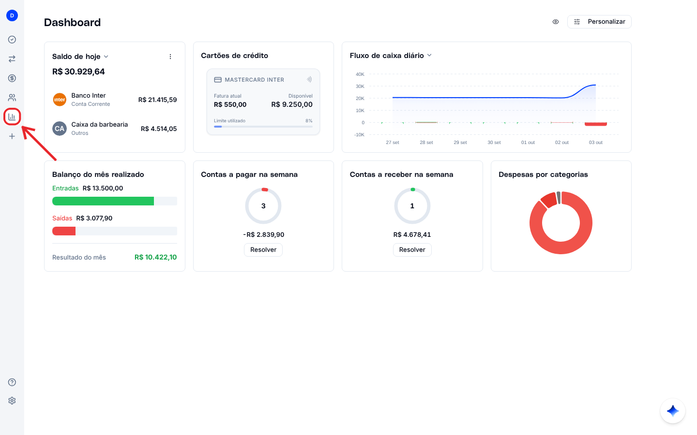This screenshot has width=697, height=435.
Task: Open the contacts people icon in sidebar
Action: 12,98
